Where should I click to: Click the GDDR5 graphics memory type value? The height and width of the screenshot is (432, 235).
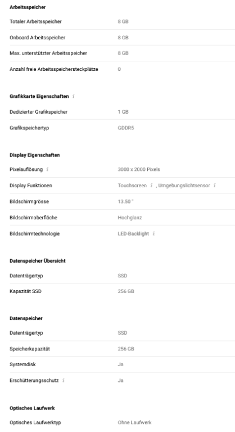pyautogui.click(x=126, y=128)
